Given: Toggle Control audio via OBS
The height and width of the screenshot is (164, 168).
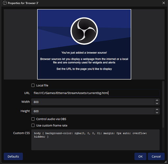Looking at the screenshot, I should tap(33, 119).
